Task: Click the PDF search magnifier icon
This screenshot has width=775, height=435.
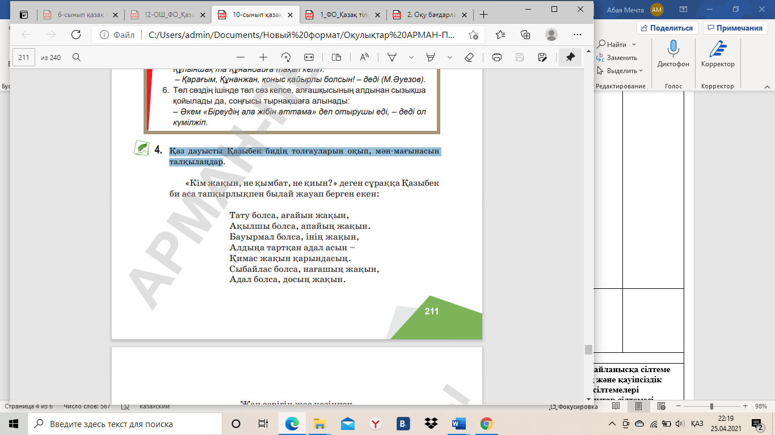Action: pyautogui.click(x=76, y=57)
